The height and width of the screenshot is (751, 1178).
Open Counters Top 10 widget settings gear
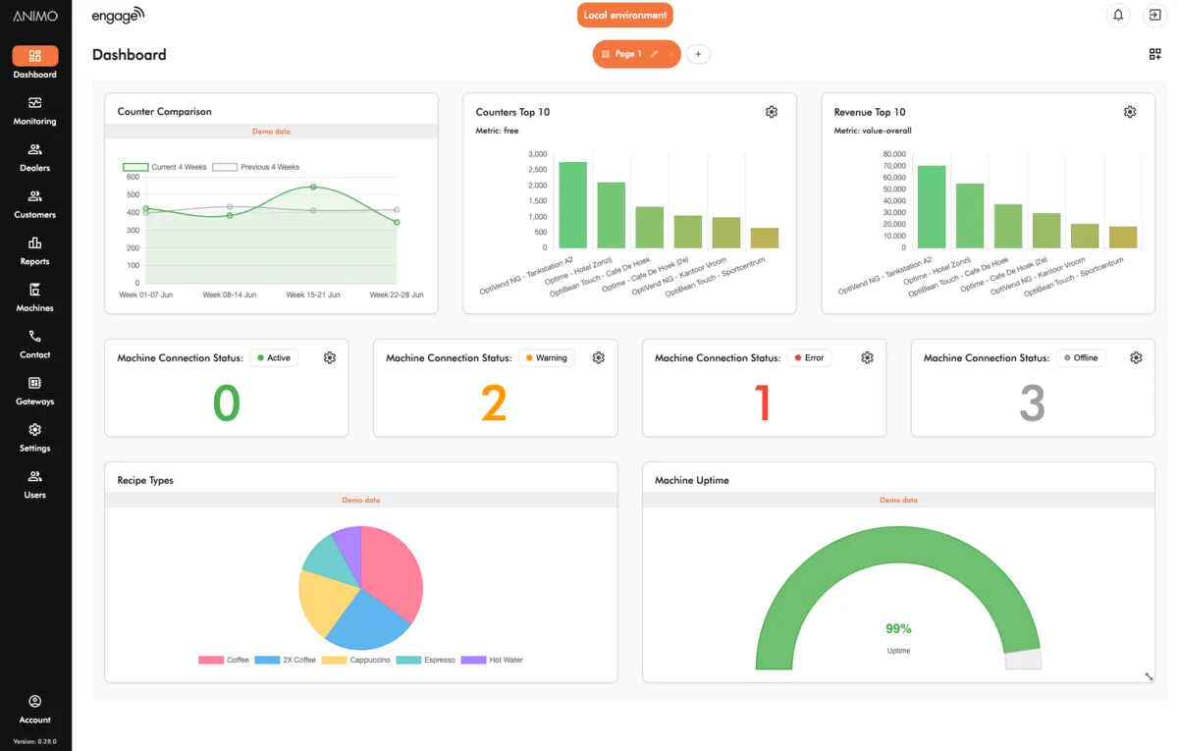[772, 112]
